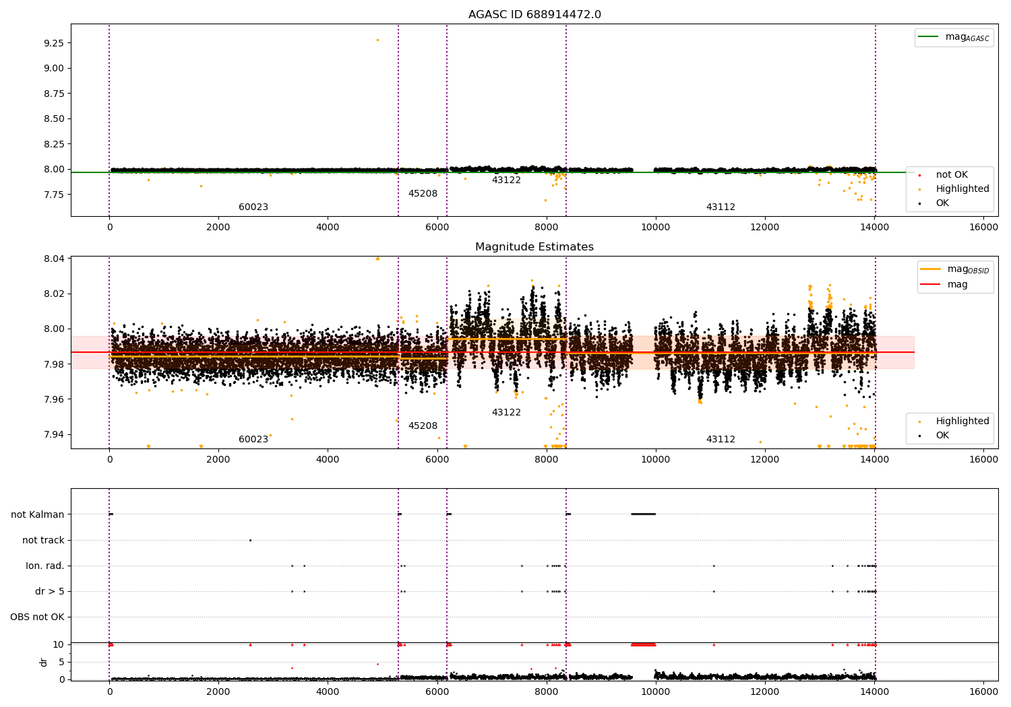The image size is (1011, 707).
Task: Click the 16000 x-axis tick of bottom panel
Action: (x=983, y=692)
